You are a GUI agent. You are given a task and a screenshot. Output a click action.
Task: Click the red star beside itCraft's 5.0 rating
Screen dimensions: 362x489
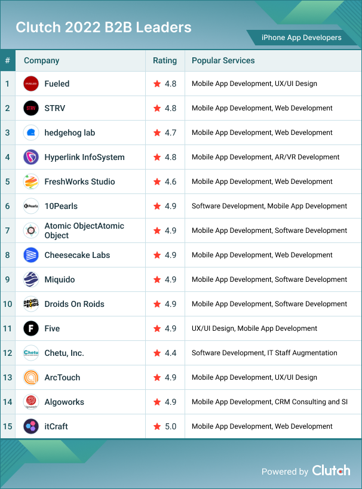157,426
